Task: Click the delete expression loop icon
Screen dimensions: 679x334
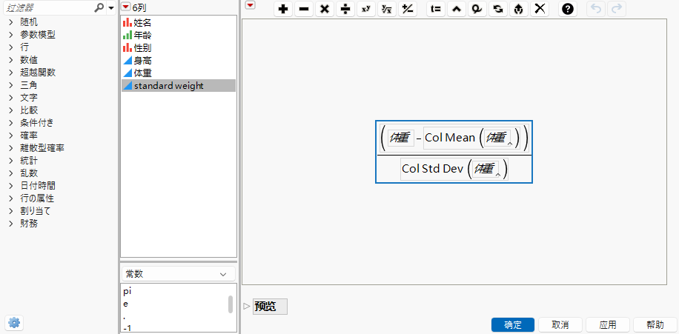Action: pyautogui.click(x=477, y=9)
